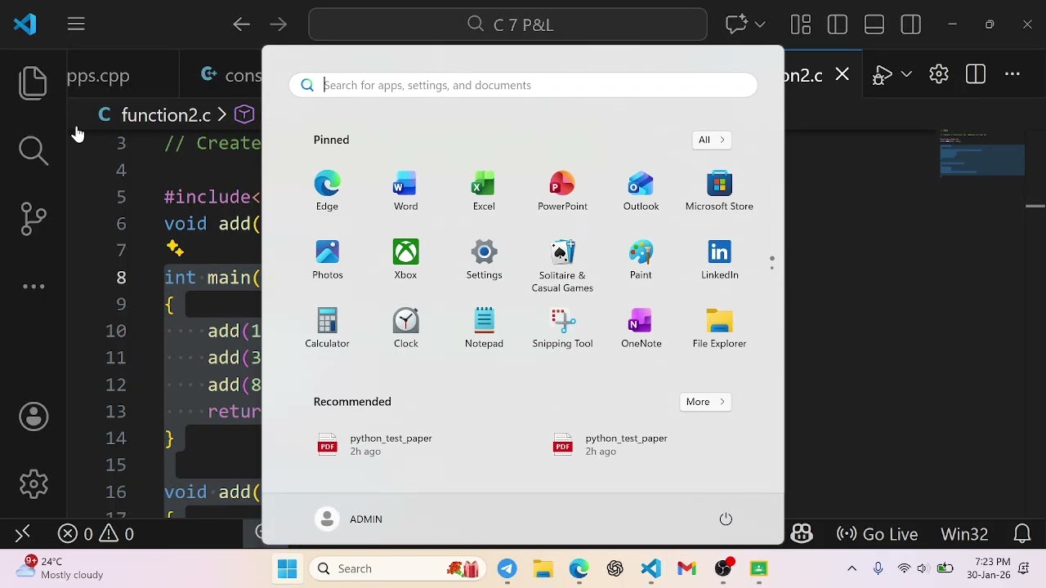Open ChatGPT from the taskbar
Image resolution: width=1046 pixels, height=588 pixels.
pyautogui.click(x=615, y=568)
